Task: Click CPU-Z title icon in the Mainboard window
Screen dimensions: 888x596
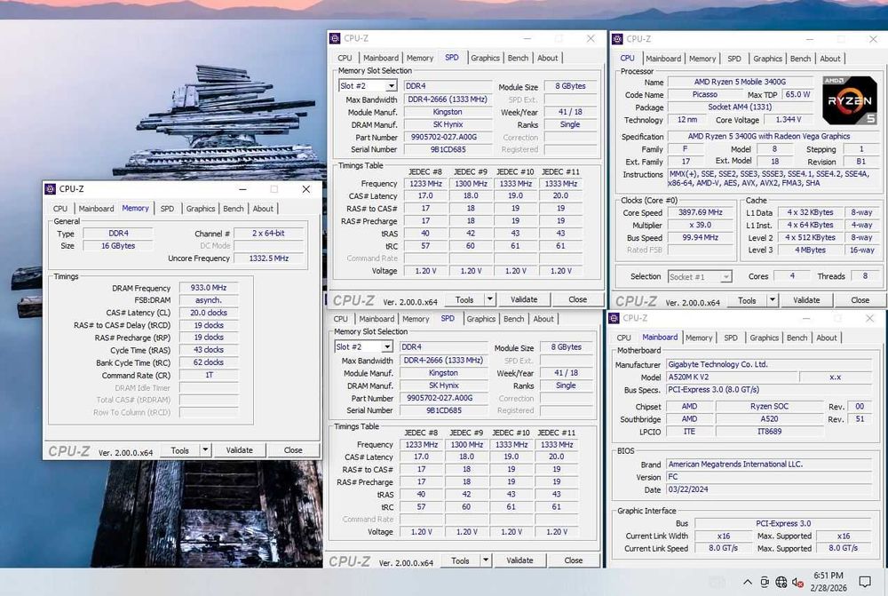Action: pos(614,318)
